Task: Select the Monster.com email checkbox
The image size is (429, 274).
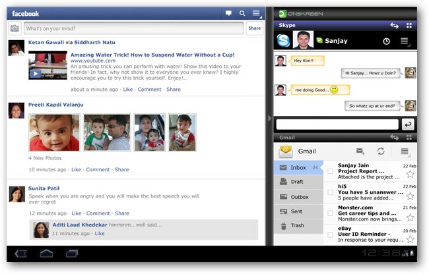Action: click(x=331, y=213)
